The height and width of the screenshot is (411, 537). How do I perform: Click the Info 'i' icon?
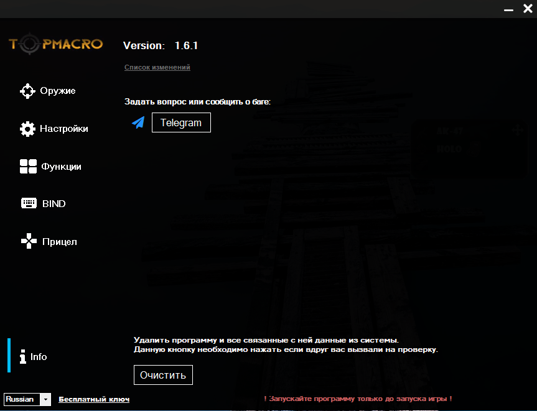click(22, 357)
